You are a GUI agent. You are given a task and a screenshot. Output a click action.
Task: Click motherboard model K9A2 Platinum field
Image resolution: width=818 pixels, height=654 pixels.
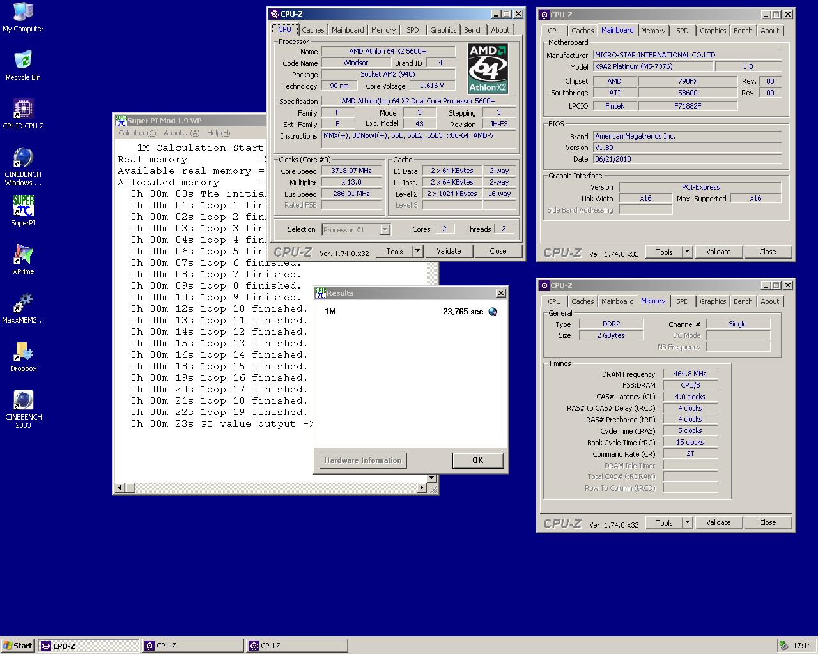coord(653,66)
